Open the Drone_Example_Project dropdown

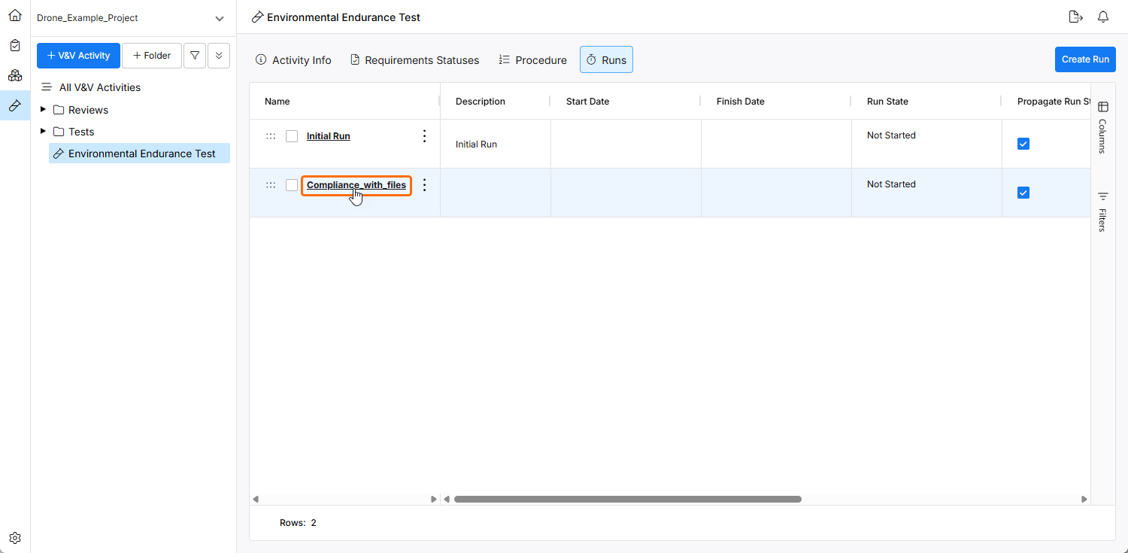219,18
